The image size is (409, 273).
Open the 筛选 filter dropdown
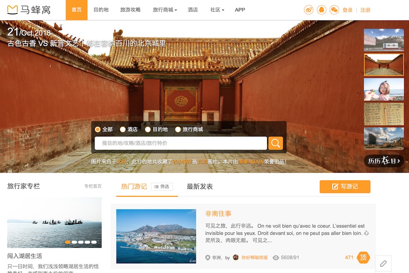pyautogui.click(x=162, y=186)
